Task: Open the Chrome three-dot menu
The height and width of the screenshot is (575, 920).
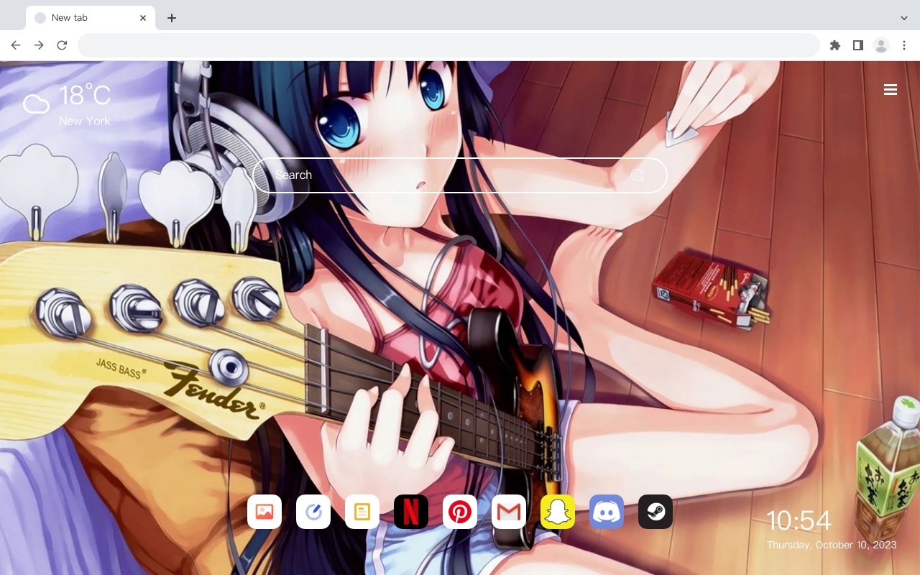Action: tap(904, 45)
